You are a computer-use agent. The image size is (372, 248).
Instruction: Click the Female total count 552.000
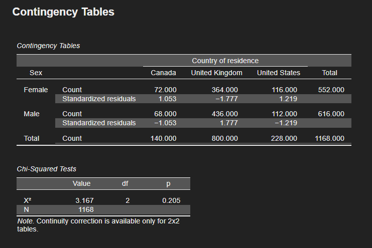(331, 90)
